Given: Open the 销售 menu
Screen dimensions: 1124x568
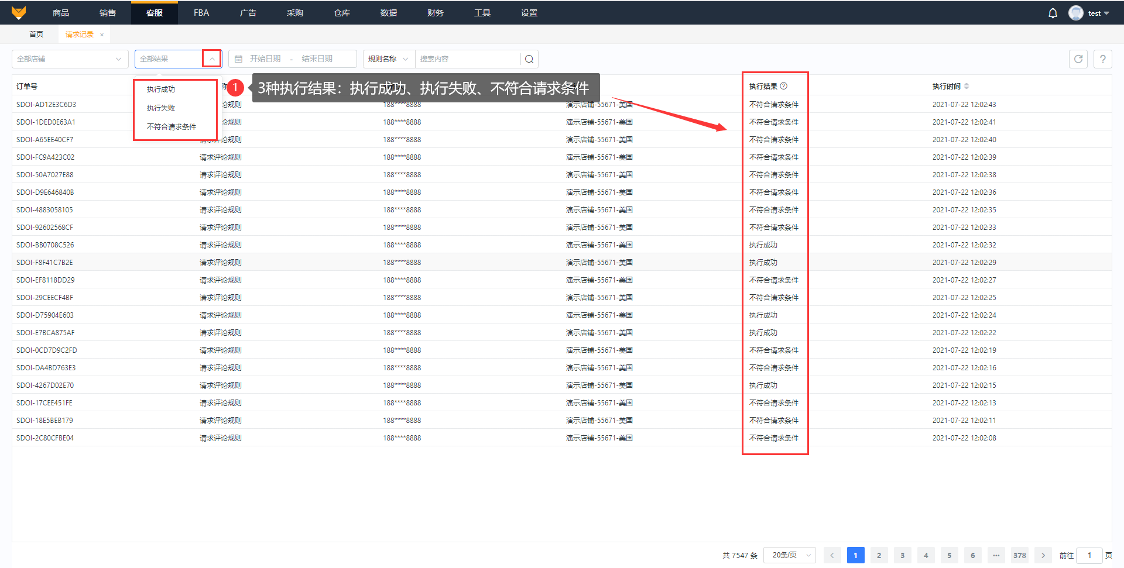Looking at the screenshot, I should coord(108,13).
